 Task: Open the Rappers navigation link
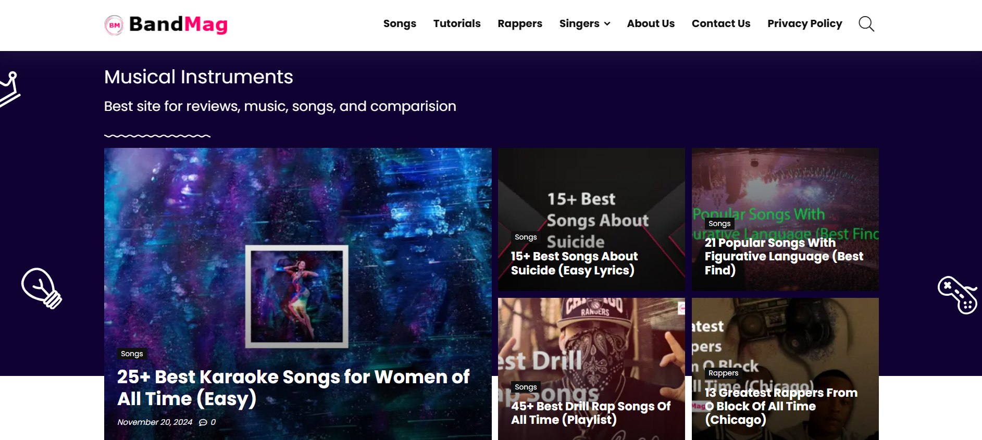(x=519, y=24)
